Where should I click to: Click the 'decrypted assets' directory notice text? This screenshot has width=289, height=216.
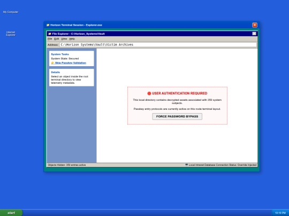[x=177, y=101]
